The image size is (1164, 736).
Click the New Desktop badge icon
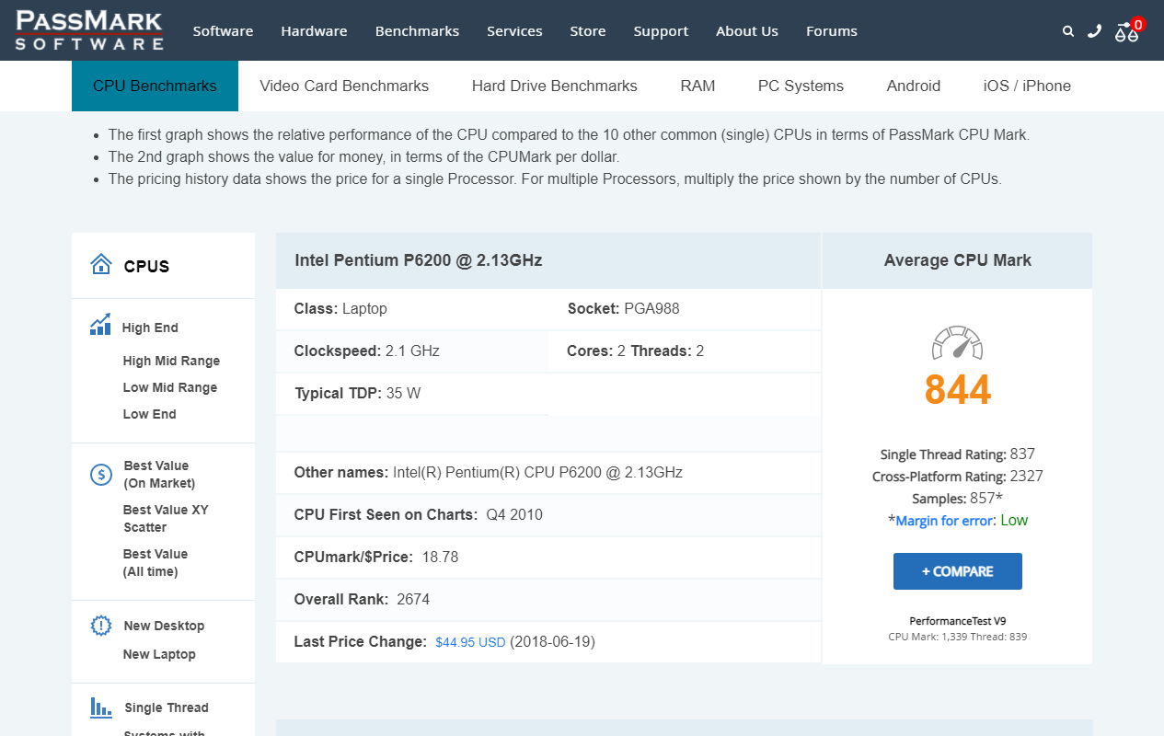pyautogui.click(x=101, y=626)
